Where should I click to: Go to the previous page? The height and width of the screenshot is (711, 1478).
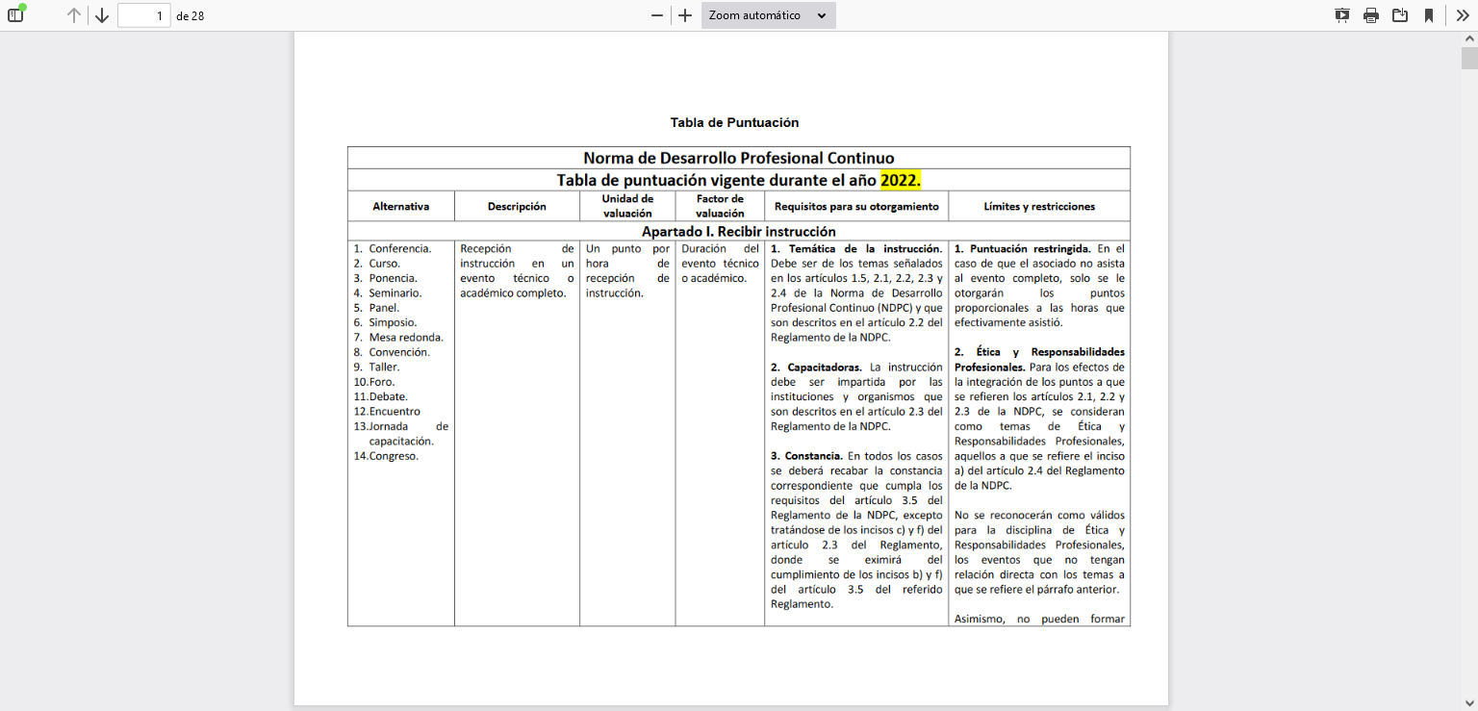tap(74, 15)
